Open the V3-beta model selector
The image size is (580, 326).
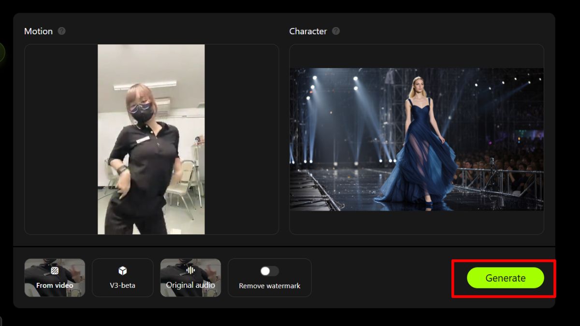point(122,278)
